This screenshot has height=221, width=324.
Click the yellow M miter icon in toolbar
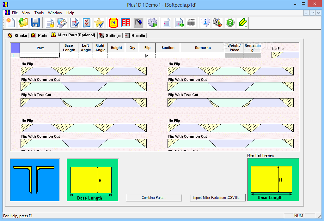coord(113,22)
